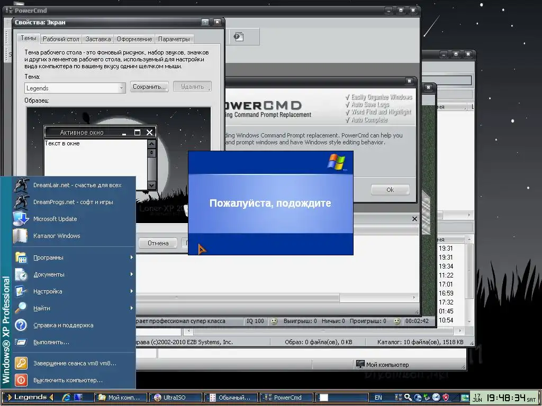Image resolution: width=542 pixels, height=406 pixels.
Task: Switch to UltraISO taskbar button
Action: (176, 398)
